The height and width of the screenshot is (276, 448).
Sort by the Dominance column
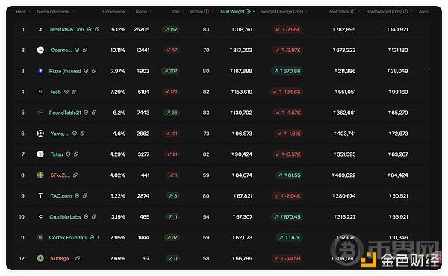[x=113, y=11]
